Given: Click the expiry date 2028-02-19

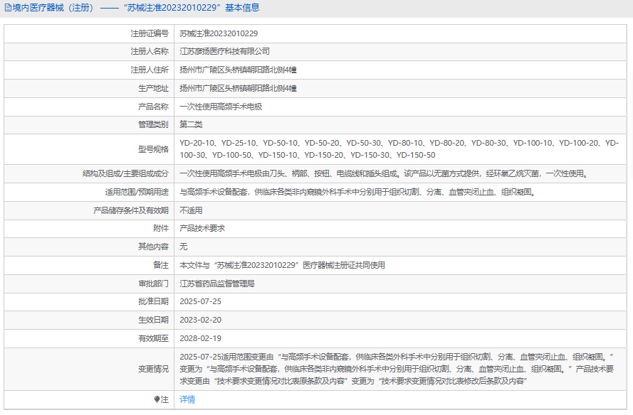Looking at the screenshot, I should pyautogui.click(x=200, y=338).
